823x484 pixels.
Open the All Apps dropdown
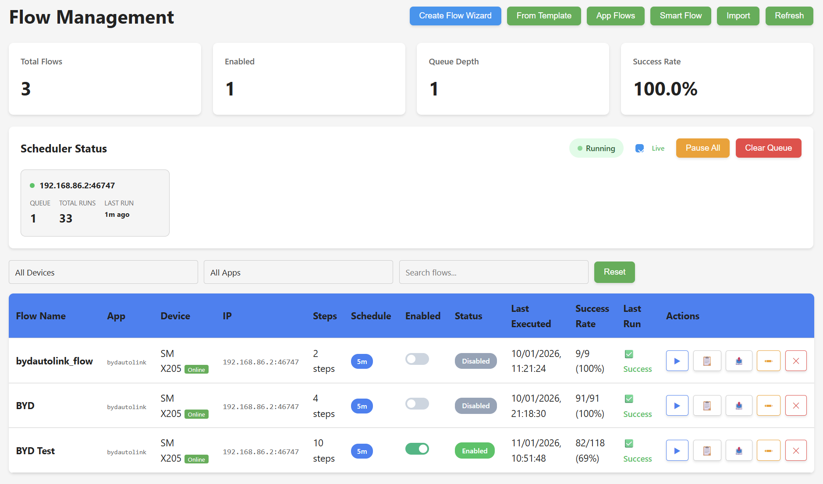coord(298,272)
